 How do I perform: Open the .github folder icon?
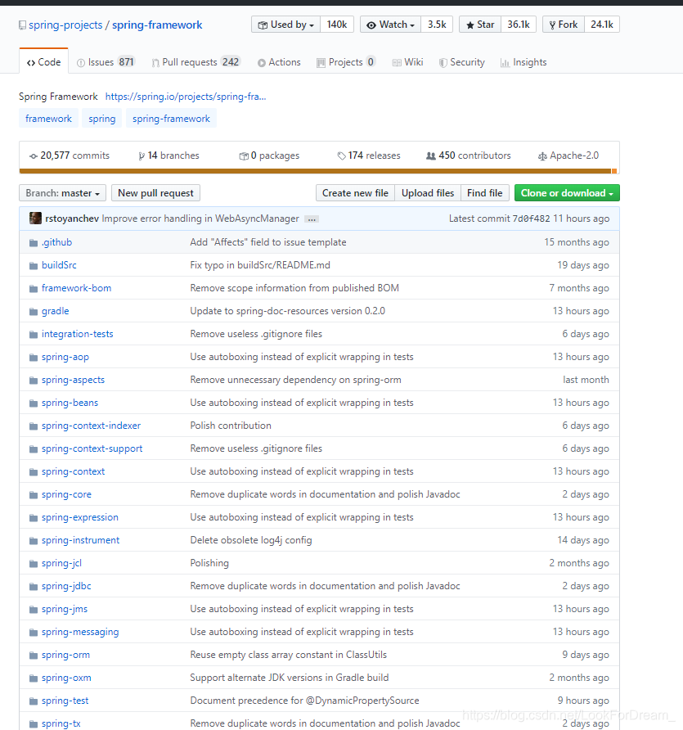point(33,242)
